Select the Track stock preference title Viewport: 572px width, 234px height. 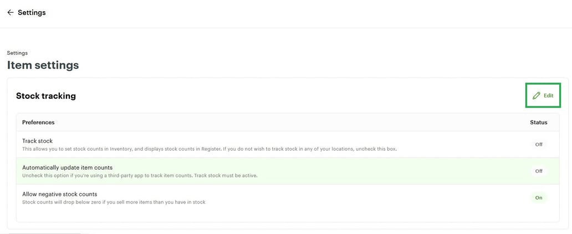[x=37, y=141]
